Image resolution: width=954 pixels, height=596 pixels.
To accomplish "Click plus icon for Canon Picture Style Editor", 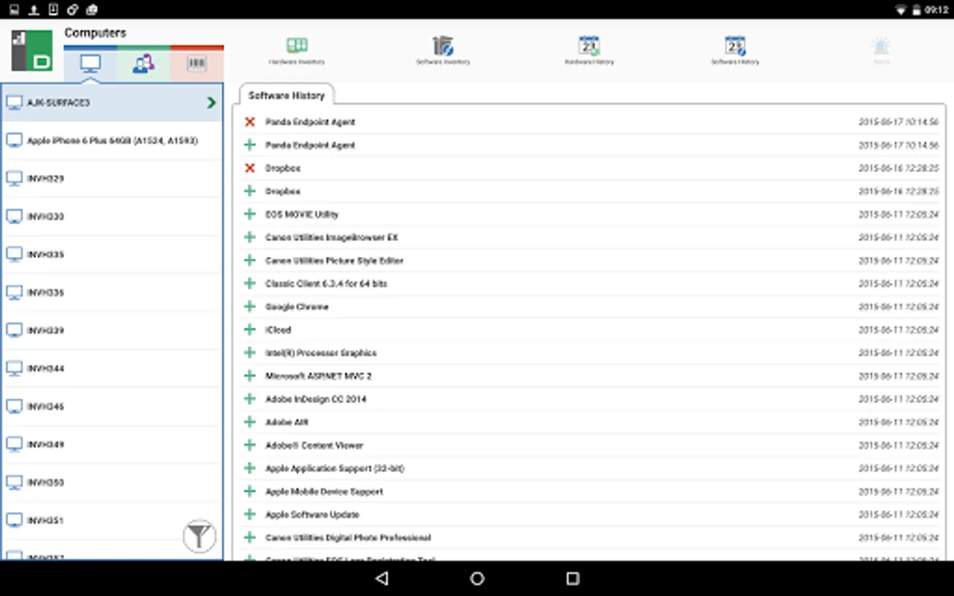I will tap(250, 260).
